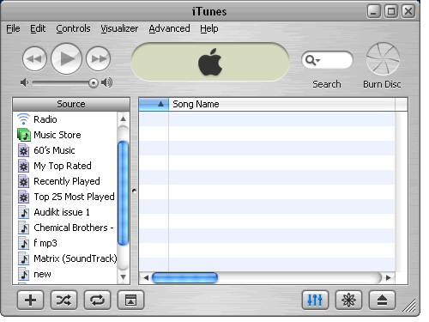Image resolution: width=429 pixels, height=322 pixels.
Task: Click the gear icon beside Recently Played
Action: coord(24,181)
